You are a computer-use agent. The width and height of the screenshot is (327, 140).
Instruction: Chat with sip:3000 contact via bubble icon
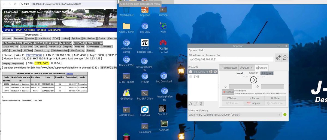click(x=215, y=72)
